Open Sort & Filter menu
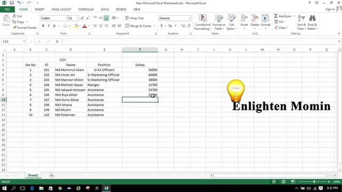The image size is (342, 192). [301, 22]
